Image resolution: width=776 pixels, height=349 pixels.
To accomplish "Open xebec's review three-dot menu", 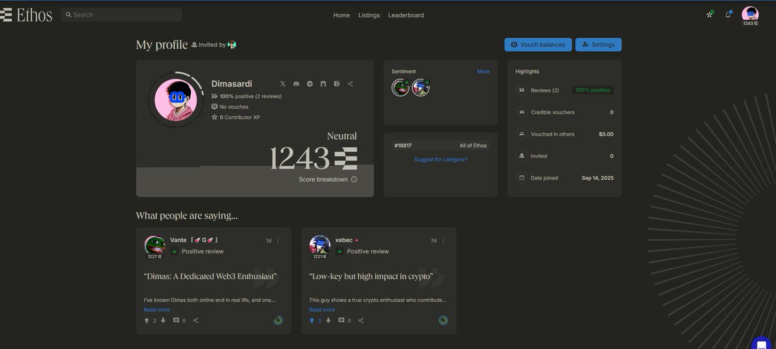I will pyautogui.click(x=444, y=240).
